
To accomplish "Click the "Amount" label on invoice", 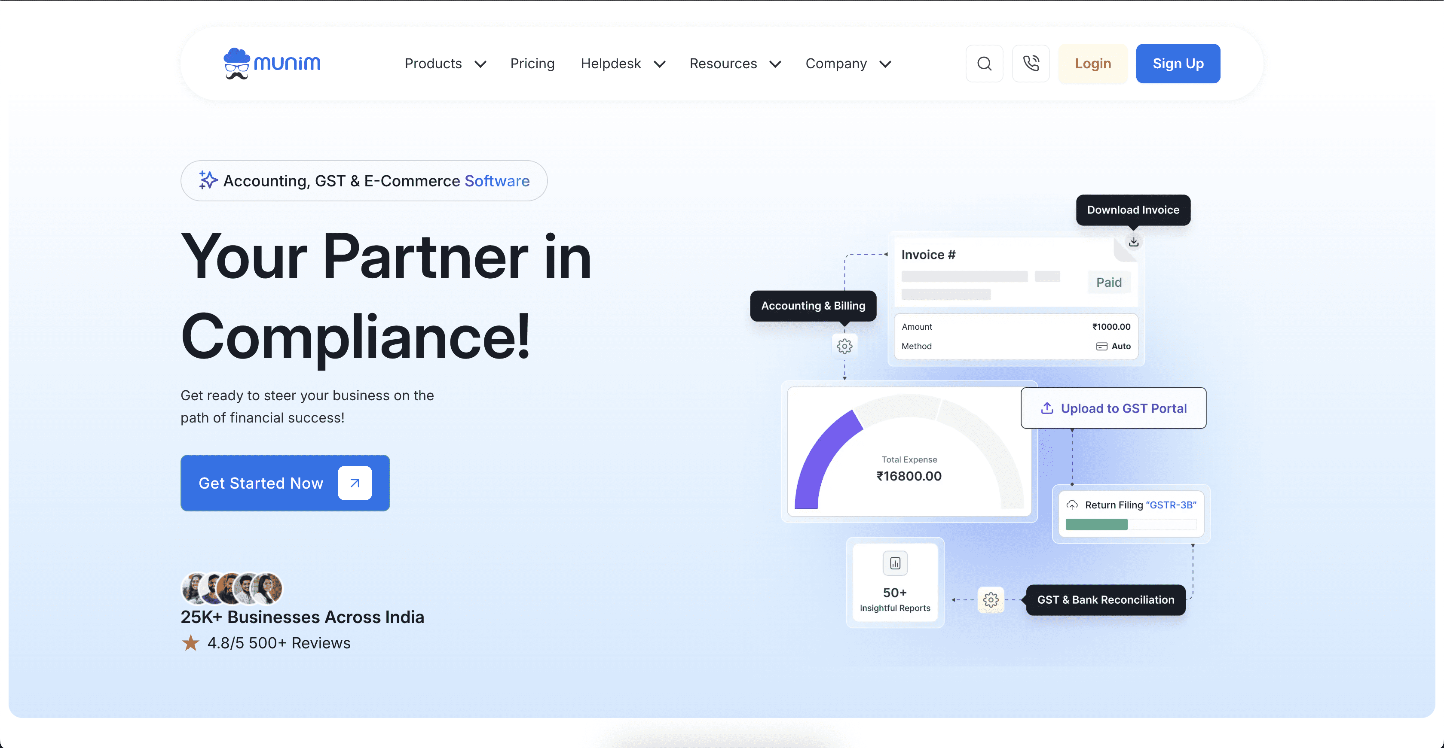I will point(917,327).
